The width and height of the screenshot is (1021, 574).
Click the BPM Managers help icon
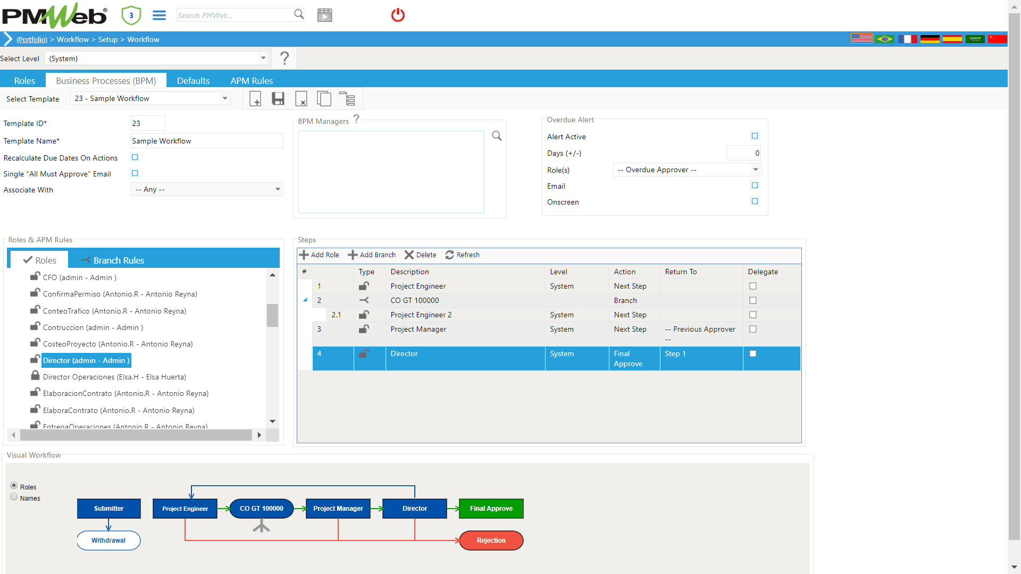coord(356,119)
